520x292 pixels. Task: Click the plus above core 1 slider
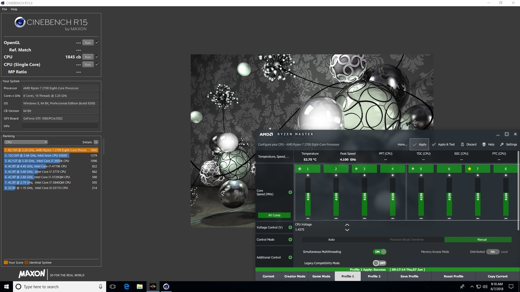click(308, 175)
